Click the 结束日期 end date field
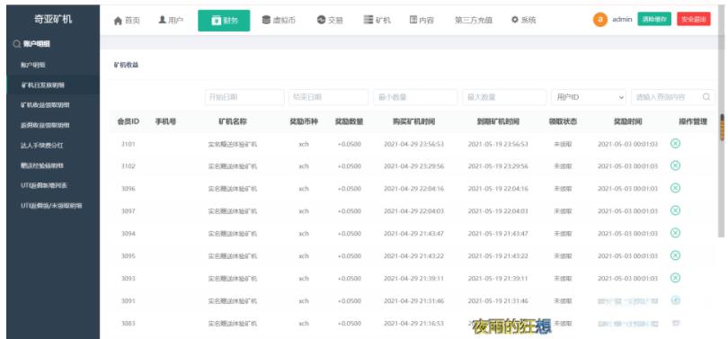 coord(329,97)
